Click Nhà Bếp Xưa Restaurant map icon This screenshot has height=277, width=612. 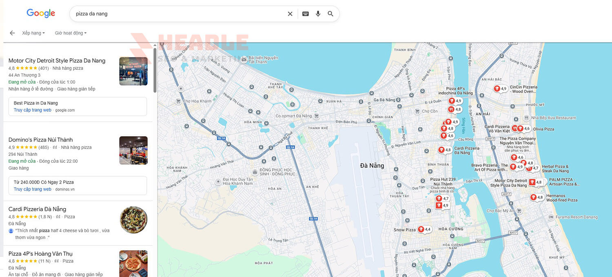tap(527, 117)
